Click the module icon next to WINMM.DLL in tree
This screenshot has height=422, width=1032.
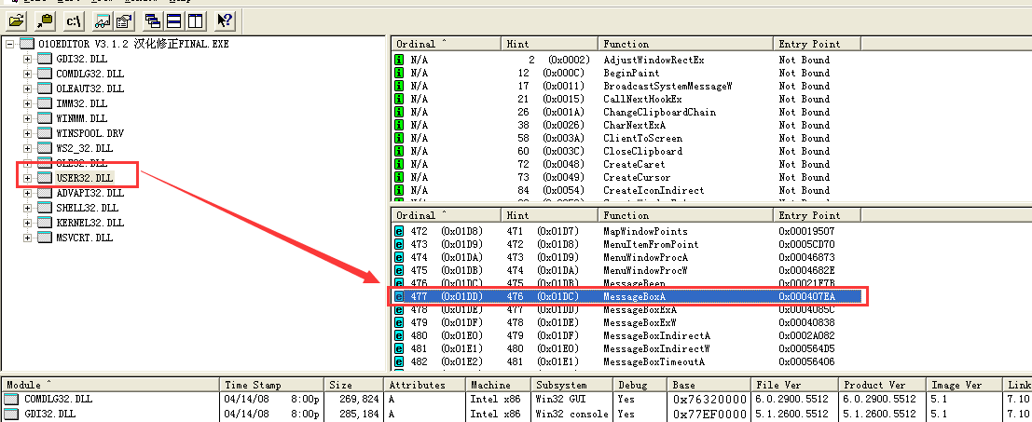45,118
